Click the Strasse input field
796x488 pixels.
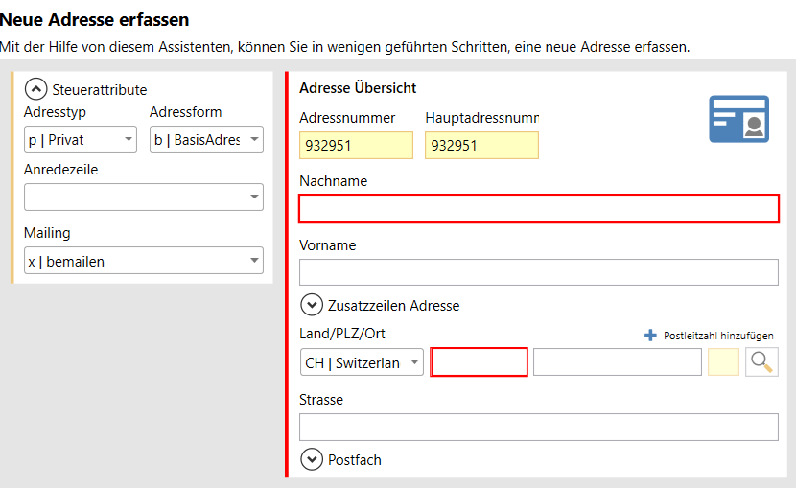pos(538,427)
